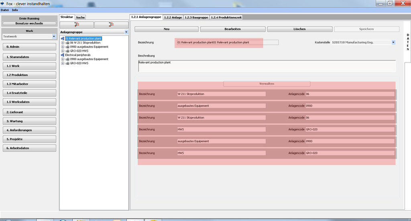Switch to the Suche tab
The image size is (411, 221).
pyautogui.click(x=80, y=17)
